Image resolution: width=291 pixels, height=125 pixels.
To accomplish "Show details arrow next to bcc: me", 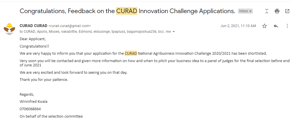I will (x=174, y=32).
